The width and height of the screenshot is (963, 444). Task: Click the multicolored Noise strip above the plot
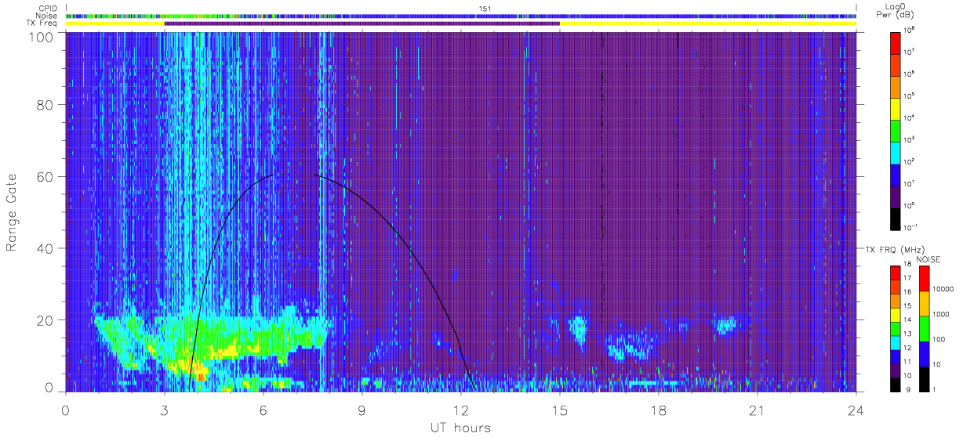[461, 16]
